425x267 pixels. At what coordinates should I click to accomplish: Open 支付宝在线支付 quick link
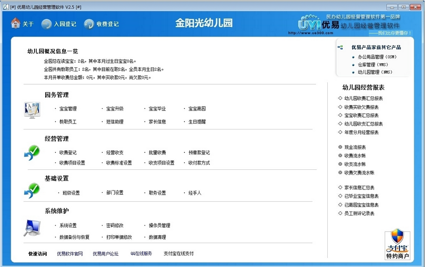pyautogui.click(x=178, y=254)
